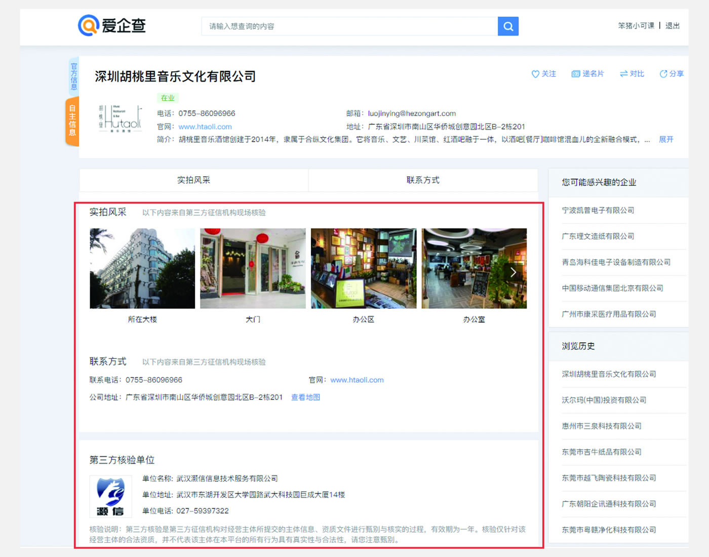709x557 pixels.
Task: Open www.htaoli.com link in header info
Action: (x=205, y=127)
